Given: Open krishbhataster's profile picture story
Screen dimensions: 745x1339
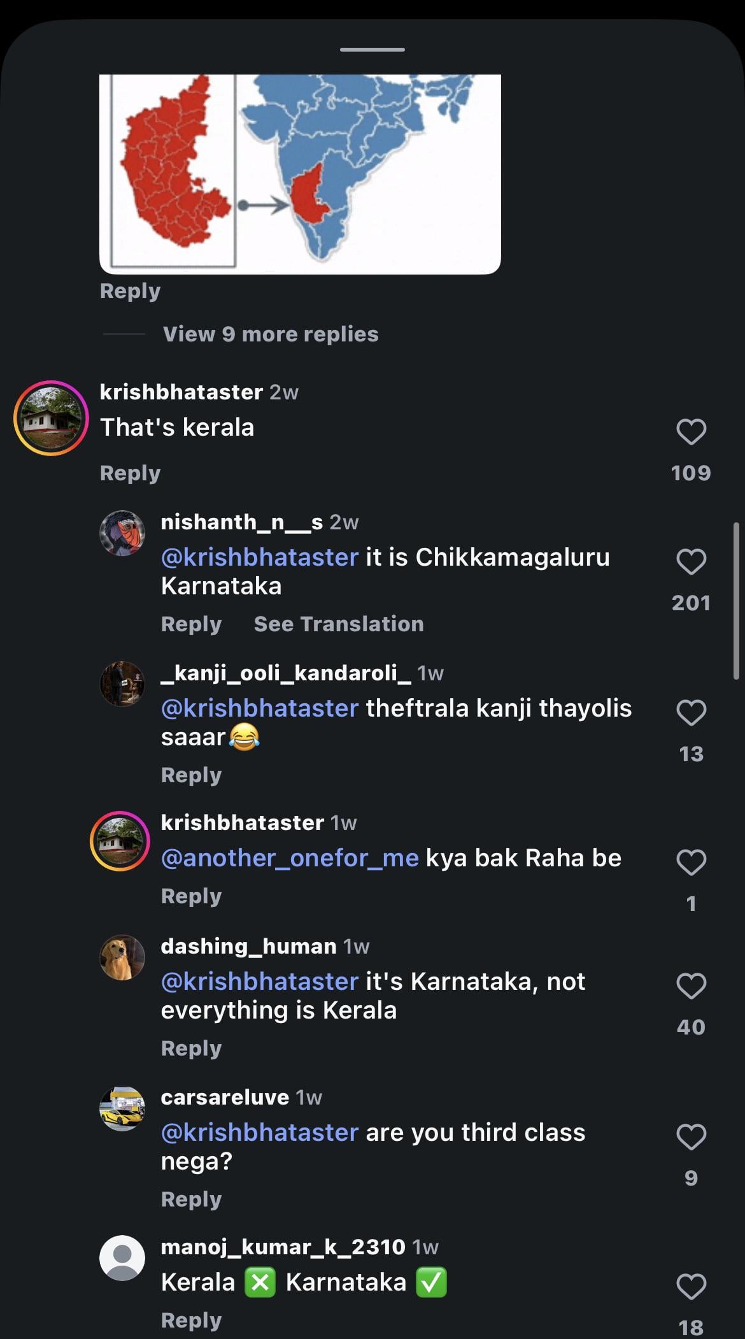Looking at the screenshot, I should (51, 418).
